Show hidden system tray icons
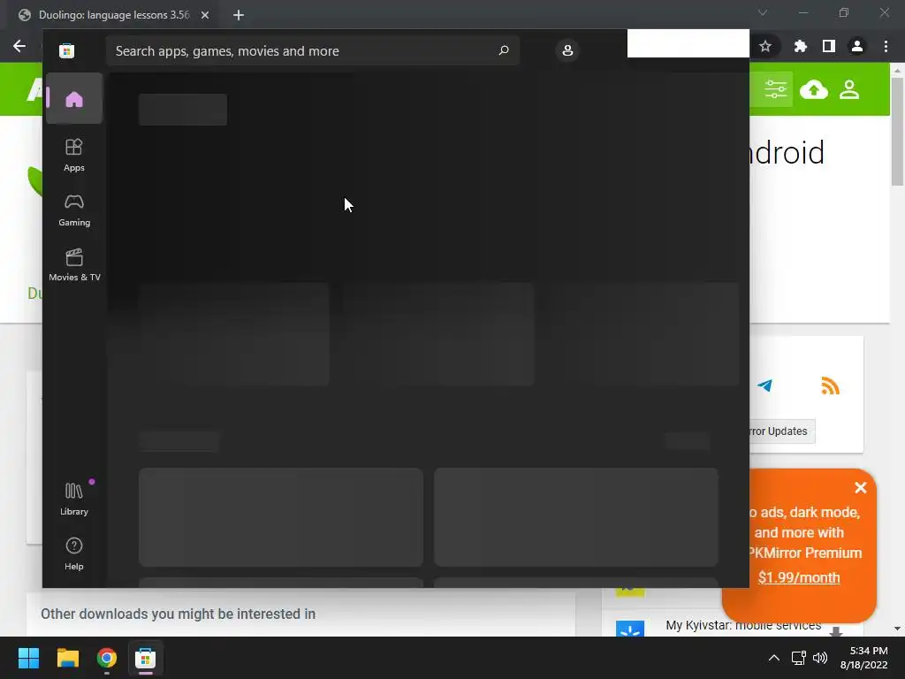 (x=774, y=658)
